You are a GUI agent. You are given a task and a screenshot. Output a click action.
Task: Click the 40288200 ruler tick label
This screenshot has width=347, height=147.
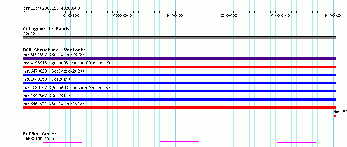(x=122, y=16)
